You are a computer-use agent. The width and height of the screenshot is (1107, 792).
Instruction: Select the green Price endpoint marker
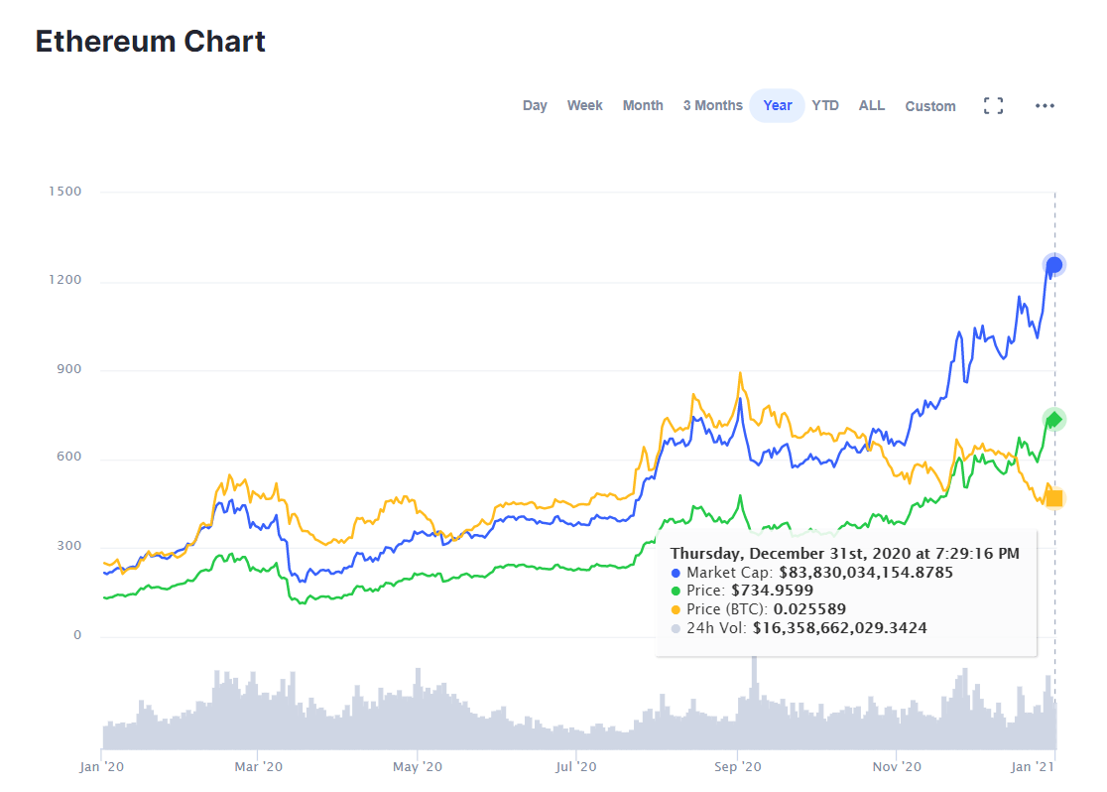coord(1053,419)
